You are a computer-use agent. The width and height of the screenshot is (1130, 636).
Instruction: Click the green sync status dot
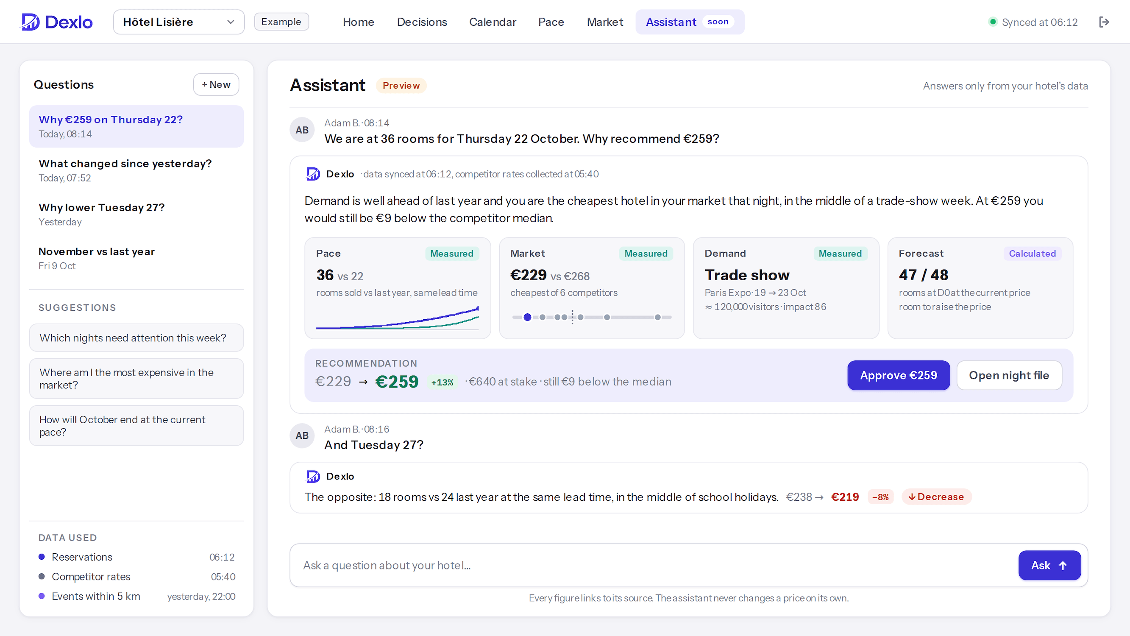(993, 22)
